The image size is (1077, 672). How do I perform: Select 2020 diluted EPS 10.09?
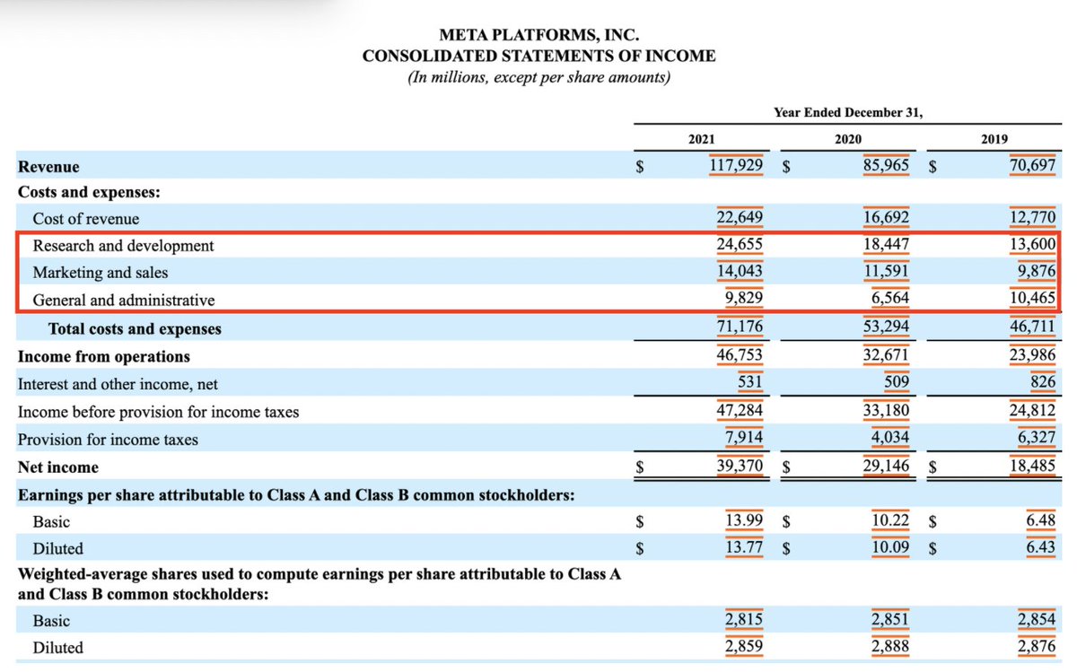pyautogui.click(x=891, y=546)
